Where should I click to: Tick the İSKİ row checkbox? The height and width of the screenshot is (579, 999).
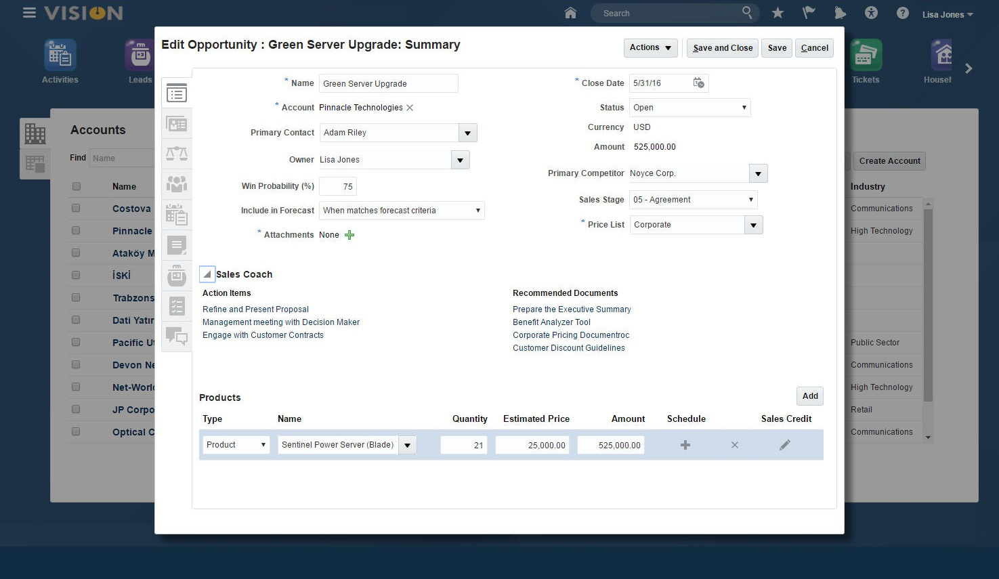click(x=76, y=276)
